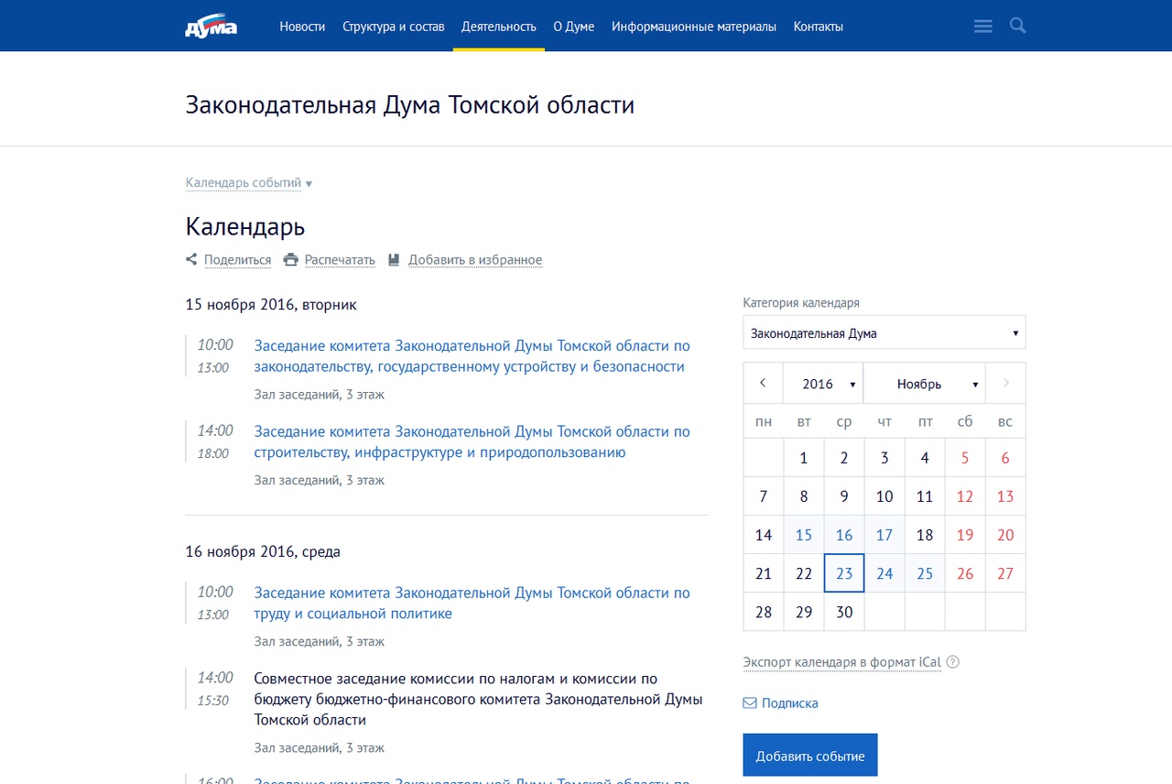Open committee meeting on законодательству, государственному устройству

point(472,356)
